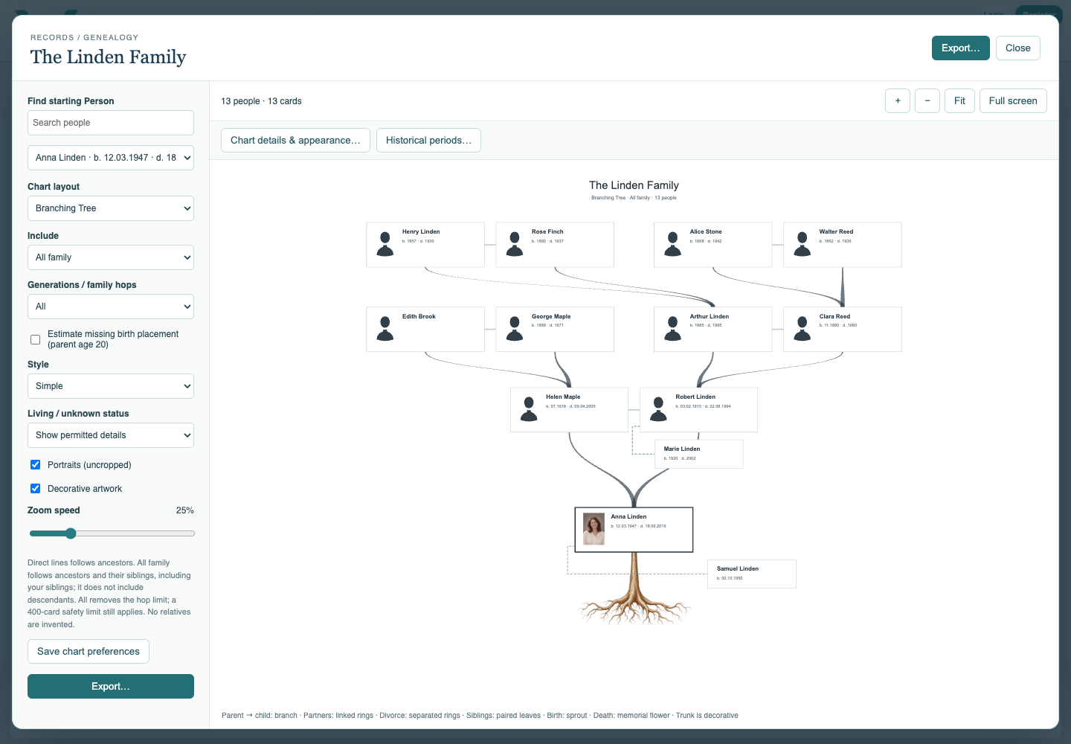
Task: Click Helen Maple's silhouette portrait icon
Action: [529, 409]
